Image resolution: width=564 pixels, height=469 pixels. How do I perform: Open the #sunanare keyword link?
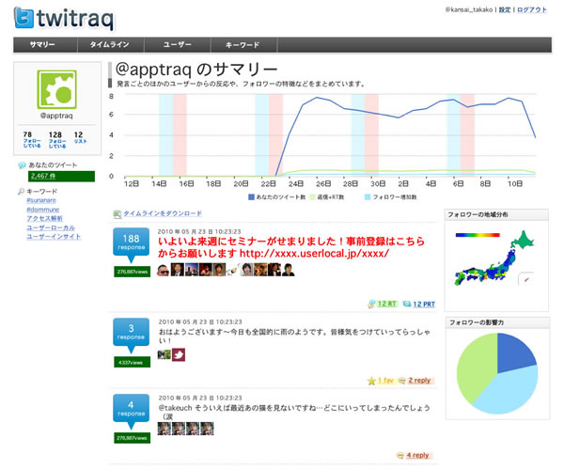tap(41, 200)
